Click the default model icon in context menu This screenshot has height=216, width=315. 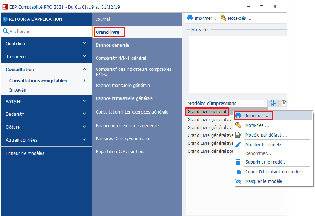click(238, 135)
